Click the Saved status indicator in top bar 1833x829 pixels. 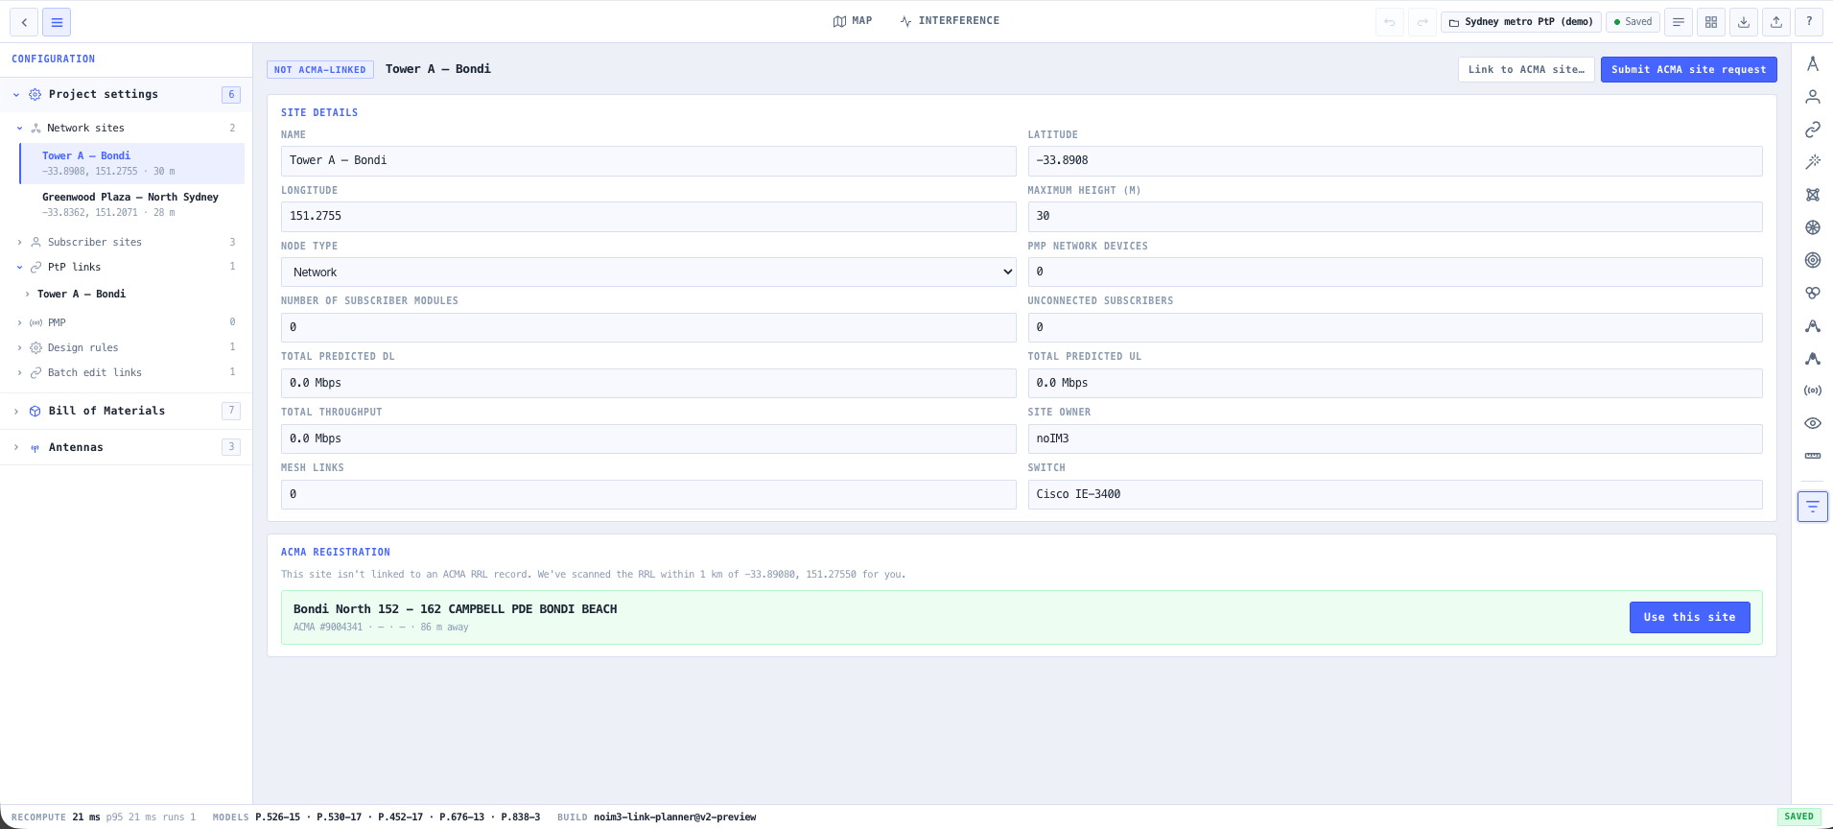1633,22
